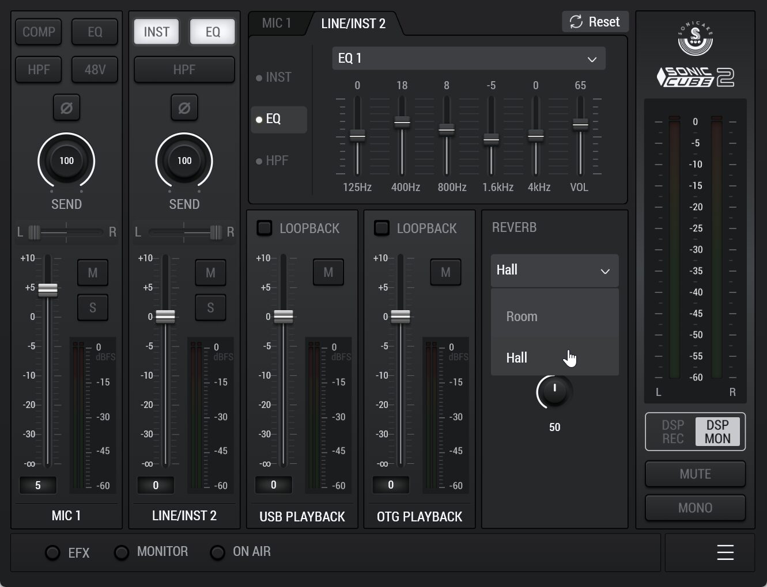767x587 pixels.
Task: Click the master MUTE button
Action: (695, 474)
